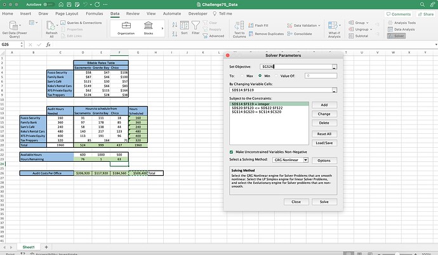Toggle the Filter funnel
Screen dimensions: 438x255
(x=196, y=28)
